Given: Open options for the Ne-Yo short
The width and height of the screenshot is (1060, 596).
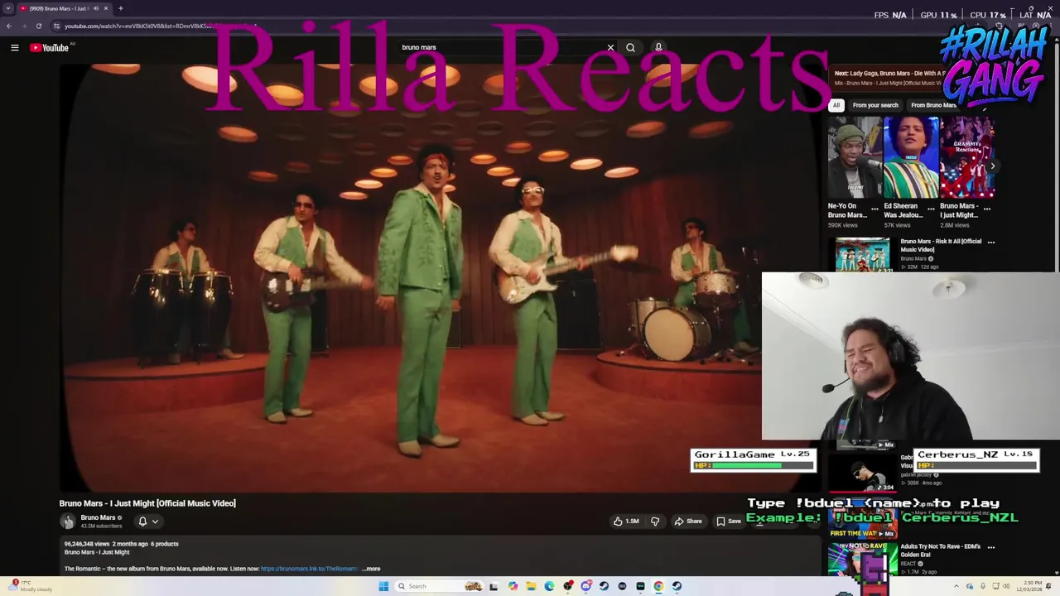Looking at the screenshot, I should 874,209.
